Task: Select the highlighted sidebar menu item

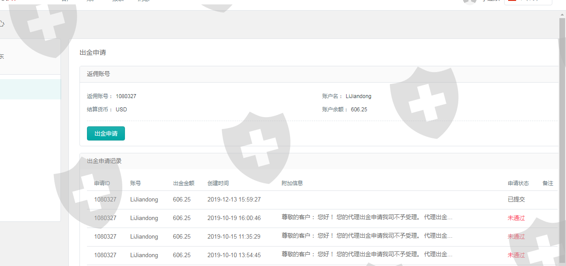Action: (x=30, y=89)
